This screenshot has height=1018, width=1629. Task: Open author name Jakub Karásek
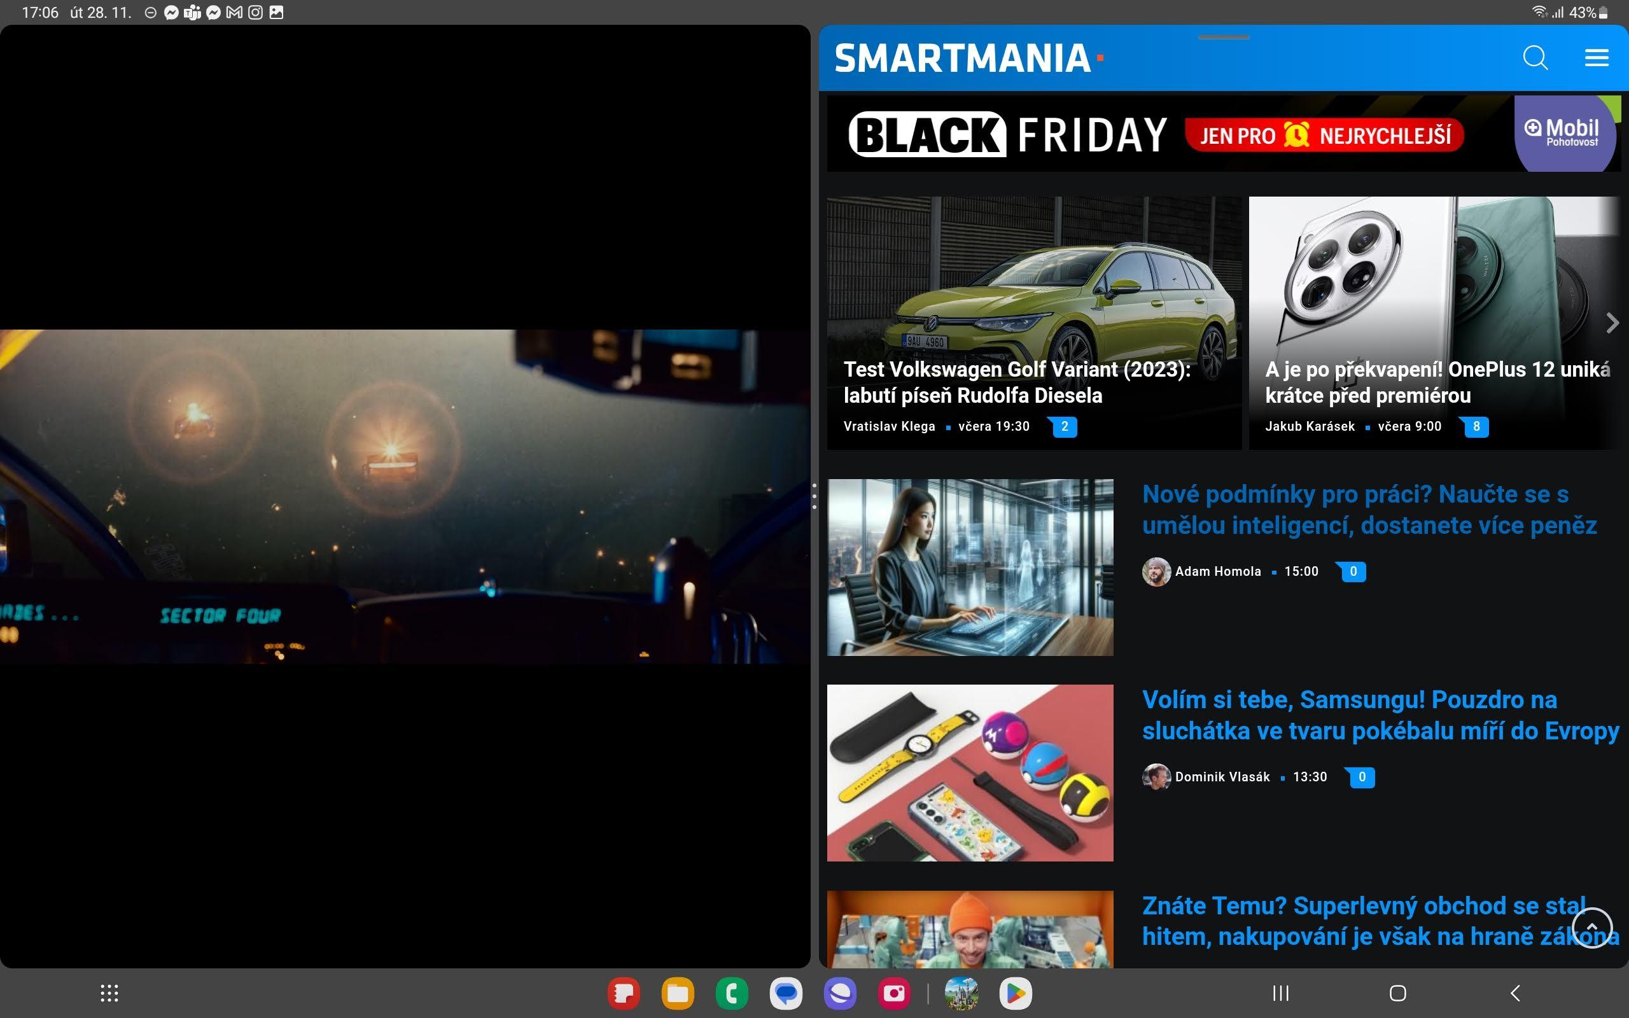coord(1310,426)
